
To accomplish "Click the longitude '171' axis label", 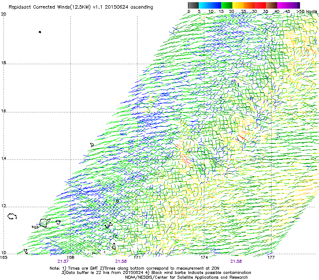I will tap(137, 258).
